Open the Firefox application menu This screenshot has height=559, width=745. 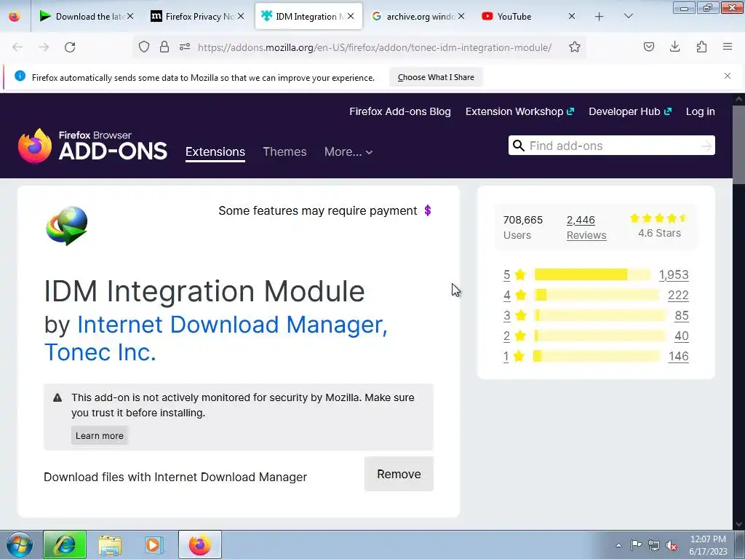[728, 47]
